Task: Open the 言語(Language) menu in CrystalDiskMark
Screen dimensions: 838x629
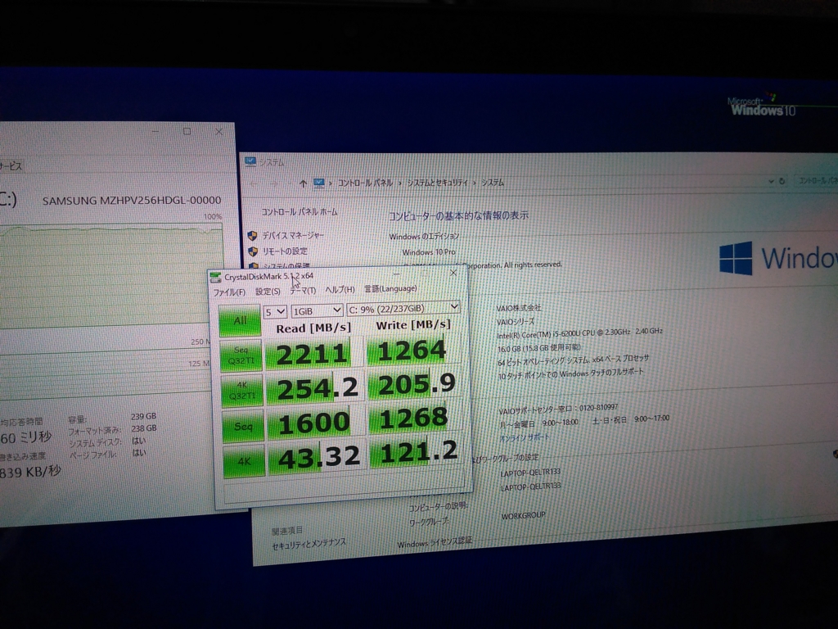Action: [390, 288]
